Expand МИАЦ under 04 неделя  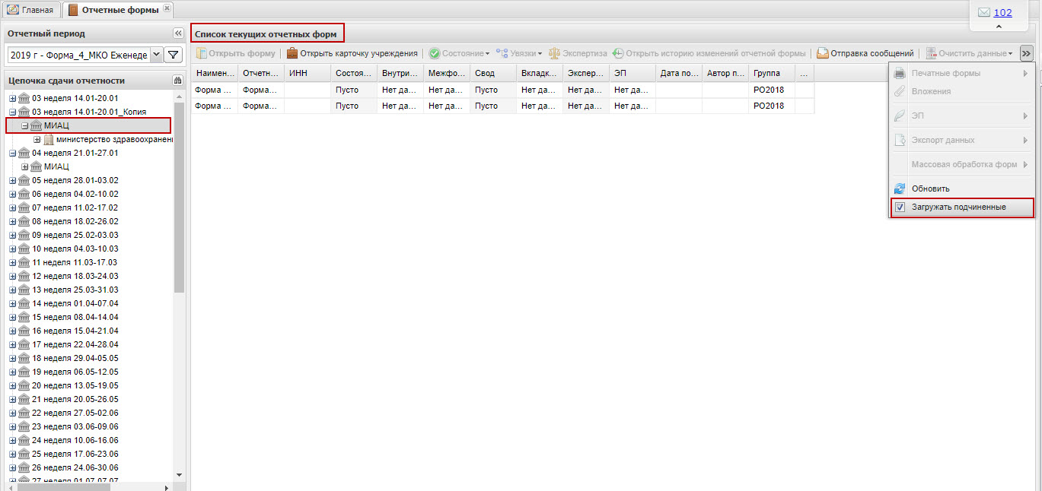[x=24, y=166]
